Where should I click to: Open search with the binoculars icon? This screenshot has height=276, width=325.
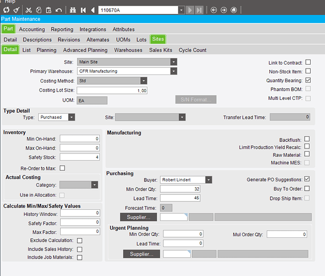click(x=73, y=10)
